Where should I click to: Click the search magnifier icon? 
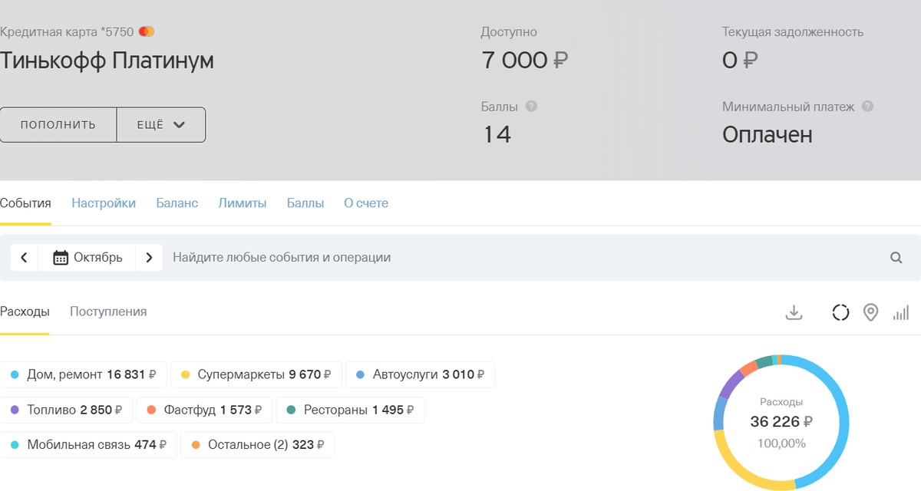pyautogui.click(x=896, y=258)
